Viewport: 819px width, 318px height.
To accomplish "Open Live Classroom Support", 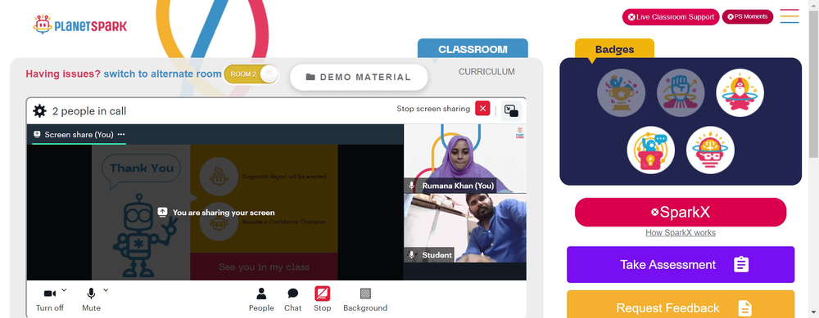I will click(671, 17).
